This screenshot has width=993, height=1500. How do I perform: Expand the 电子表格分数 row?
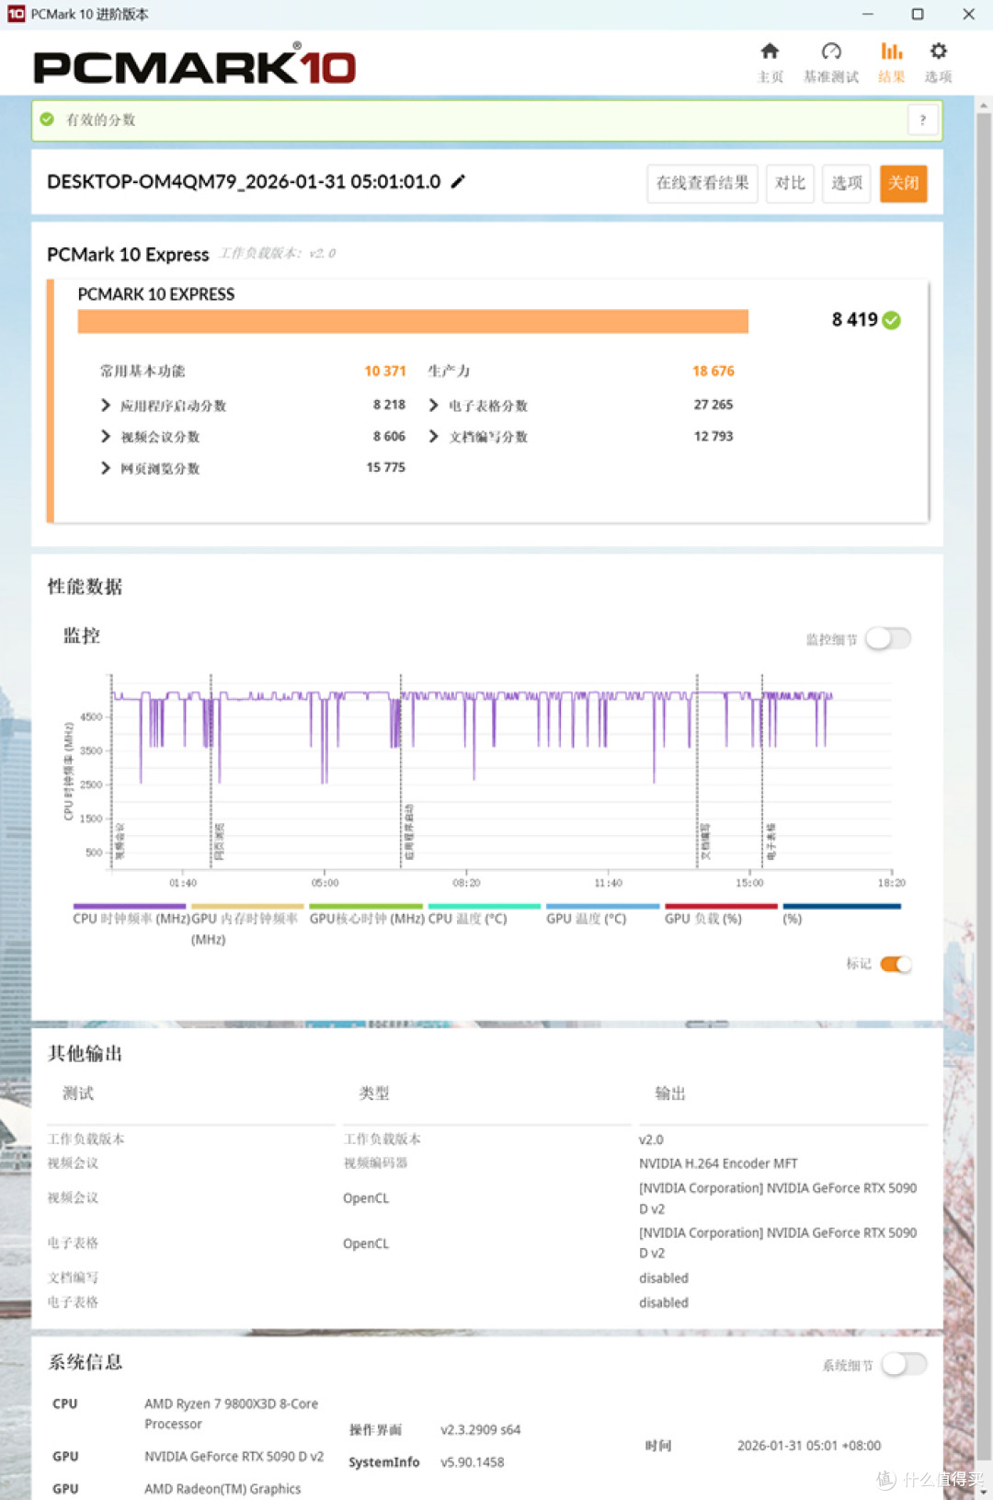click(x=434, y=406)
